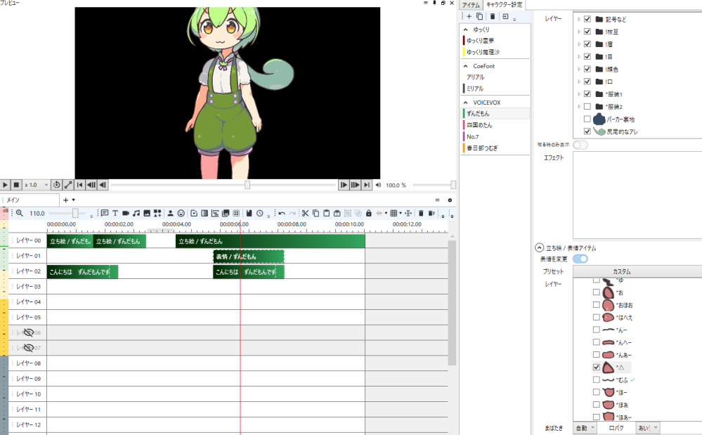This screenshot has width=702, height=435.
Task: Enable the パーカー裏地 layer checkbox
Action: click(x=587, y=119)
